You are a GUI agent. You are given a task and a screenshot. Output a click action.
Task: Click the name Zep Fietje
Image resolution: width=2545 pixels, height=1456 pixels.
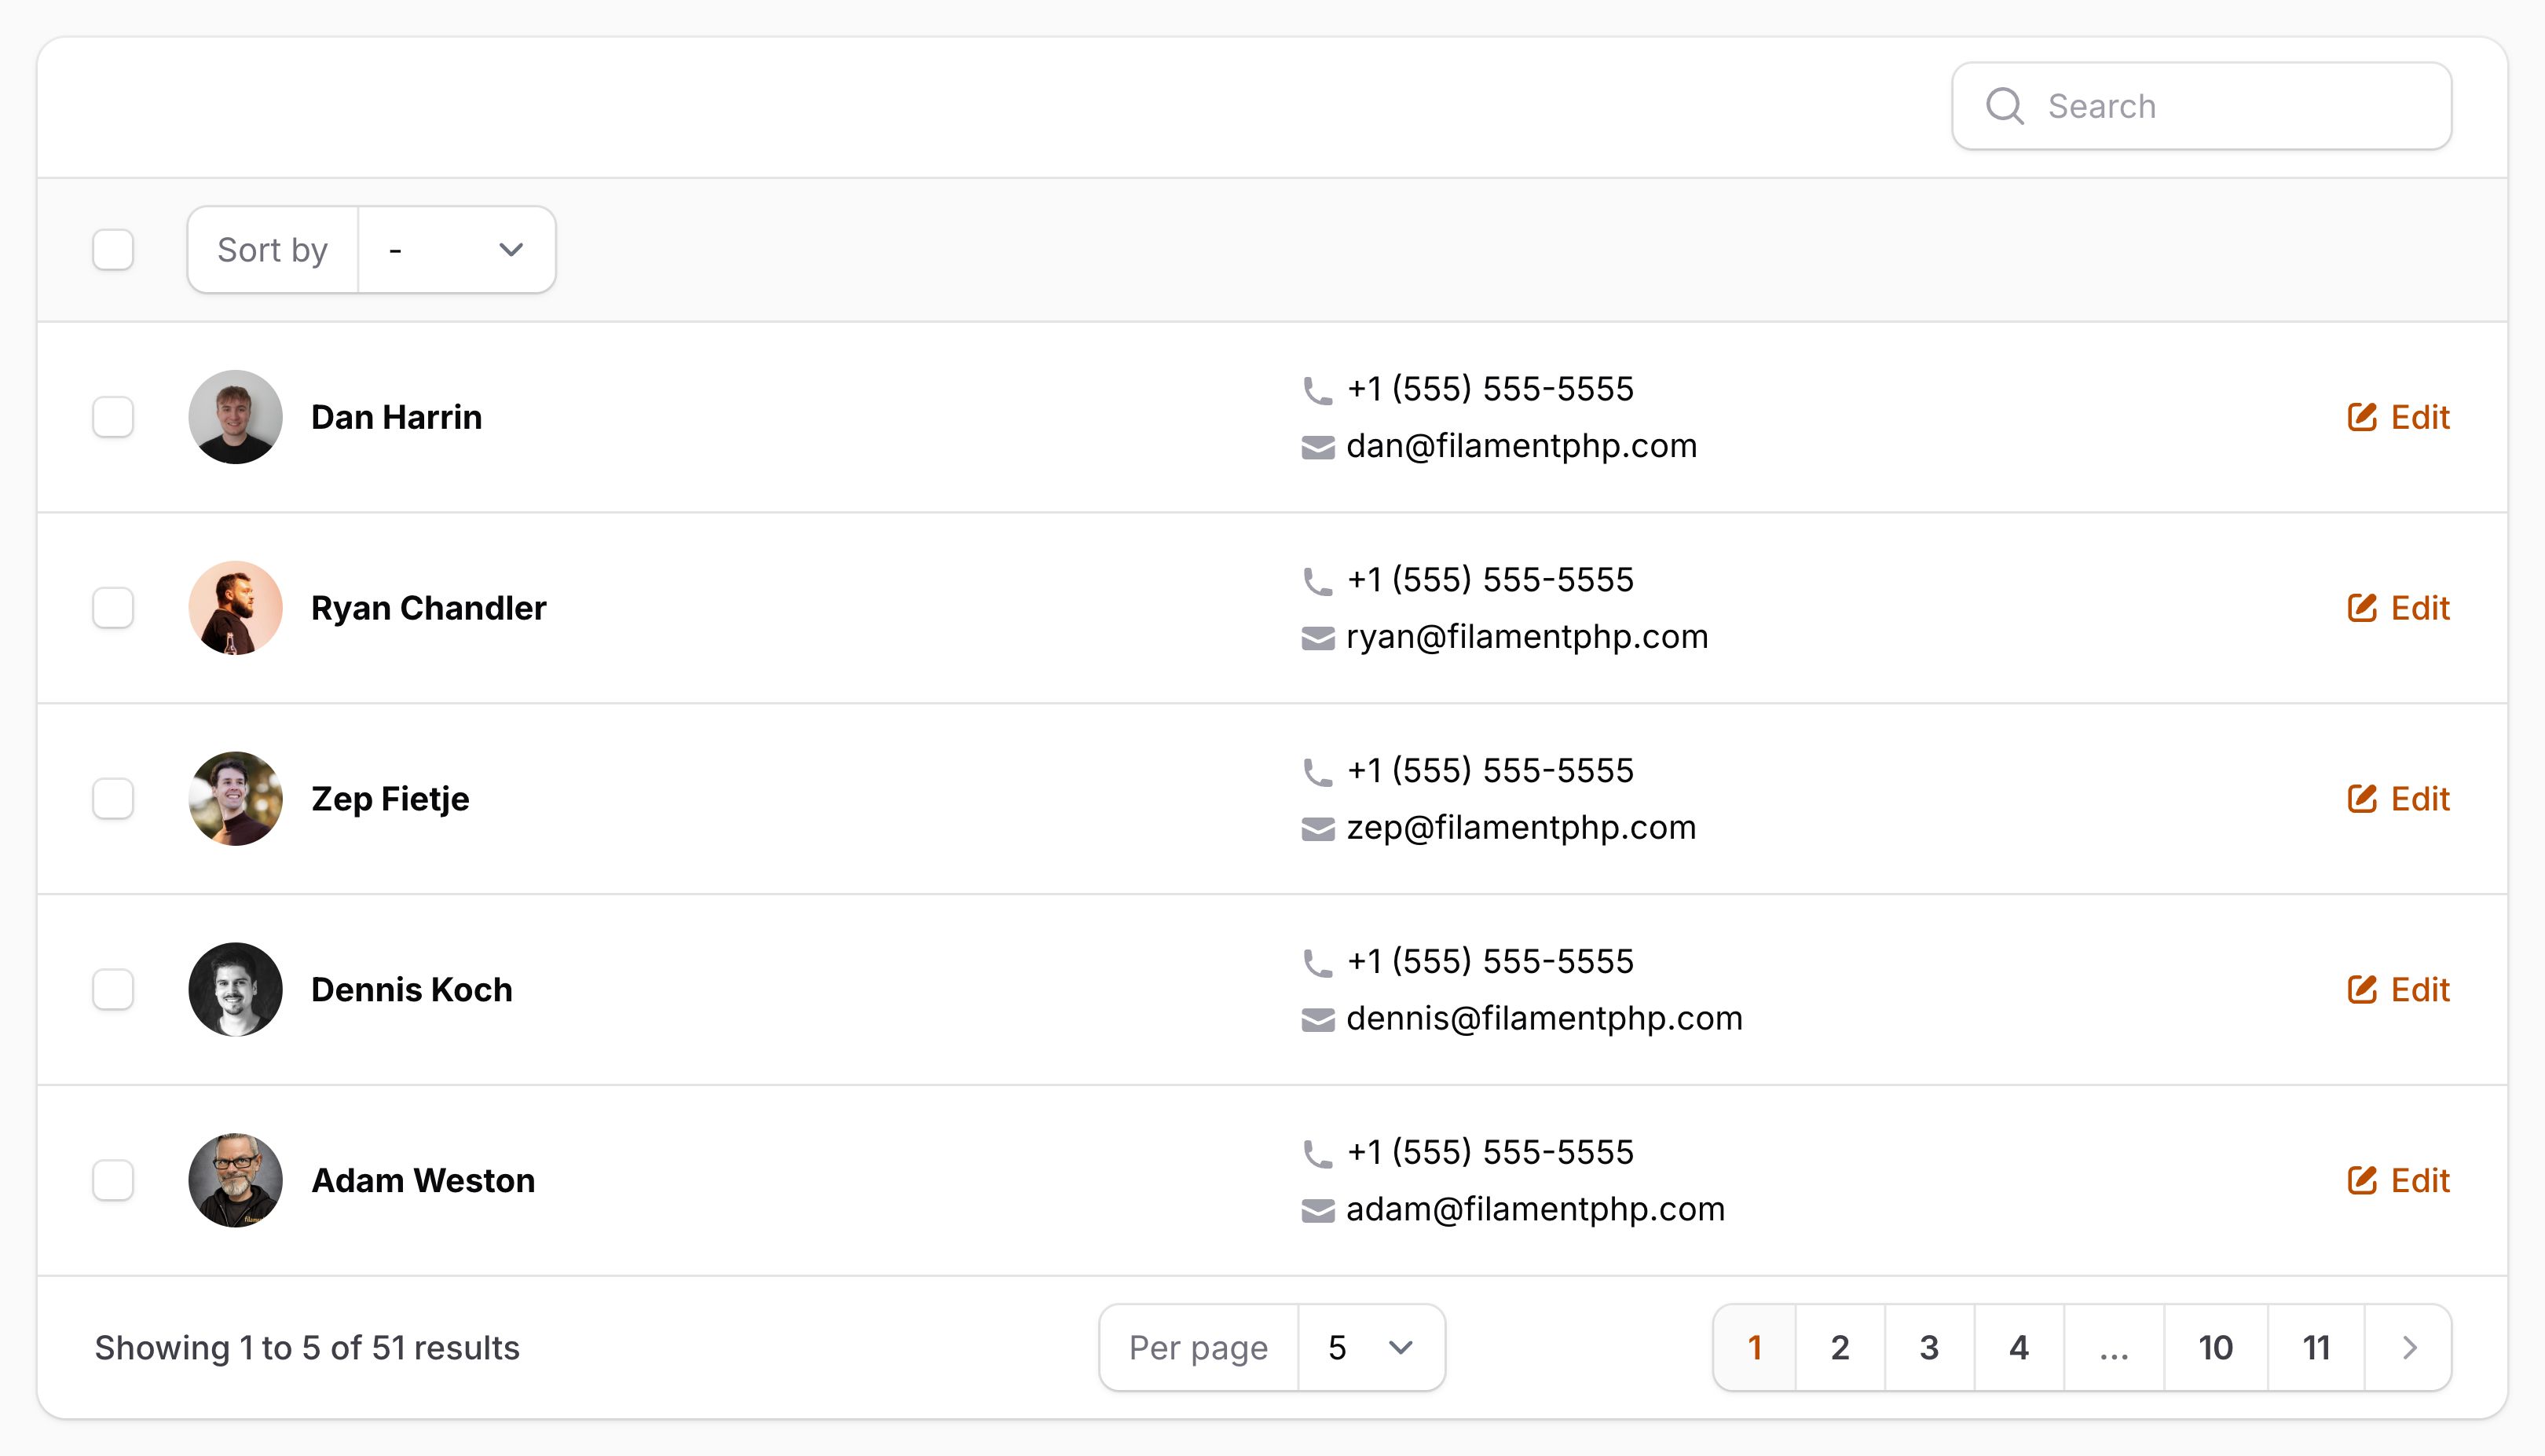pyautogui.click(x=390, y=799)
